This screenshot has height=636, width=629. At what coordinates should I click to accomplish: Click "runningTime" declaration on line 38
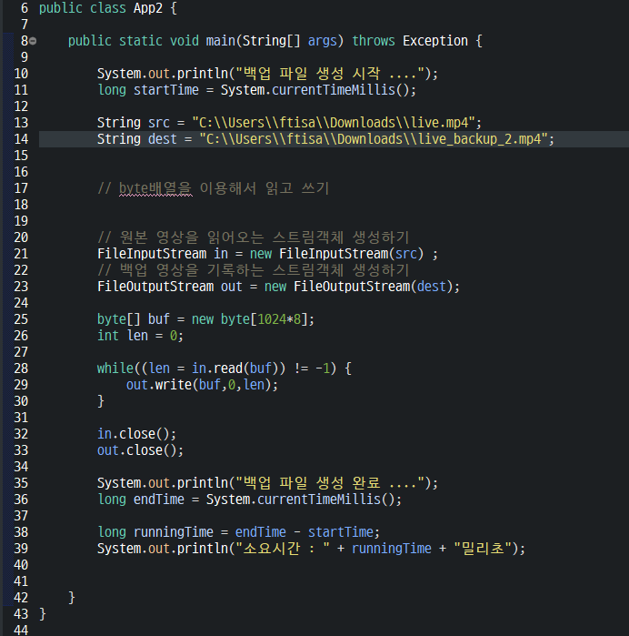(x=174, y=532)
